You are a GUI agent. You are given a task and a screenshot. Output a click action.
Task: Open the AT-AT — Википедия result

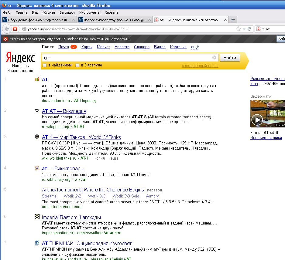pos(64,111)
